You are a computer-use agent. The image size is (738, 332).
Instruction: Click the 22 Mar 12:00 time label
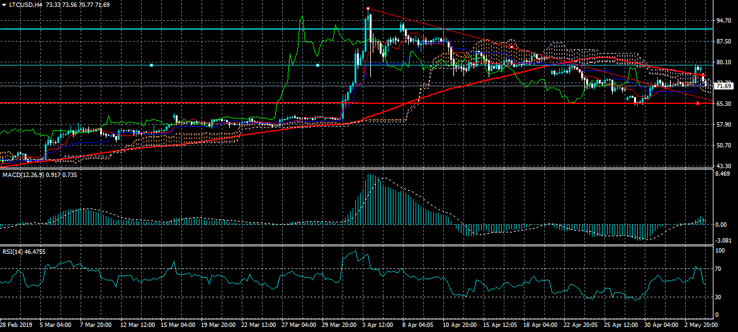click(x=259, y=326)
